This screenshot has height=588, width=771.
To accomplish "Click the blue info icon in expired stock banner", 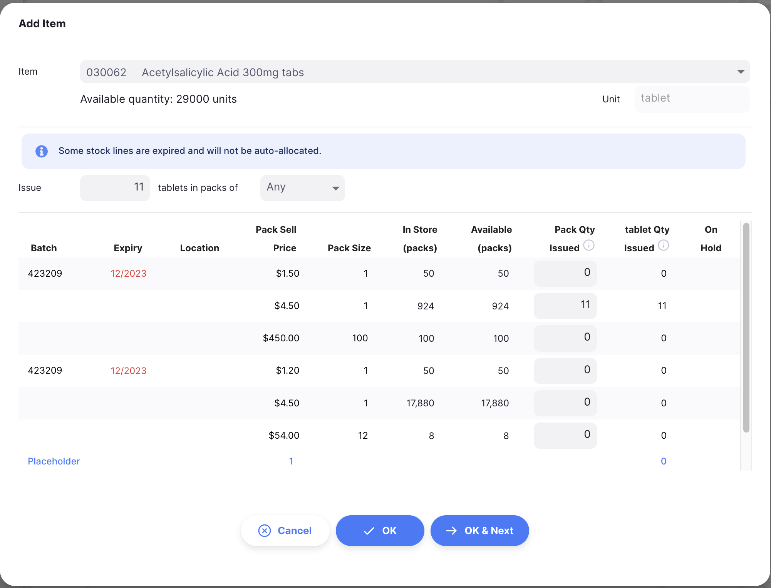I will pyautogui.click(x=42, y=151).
